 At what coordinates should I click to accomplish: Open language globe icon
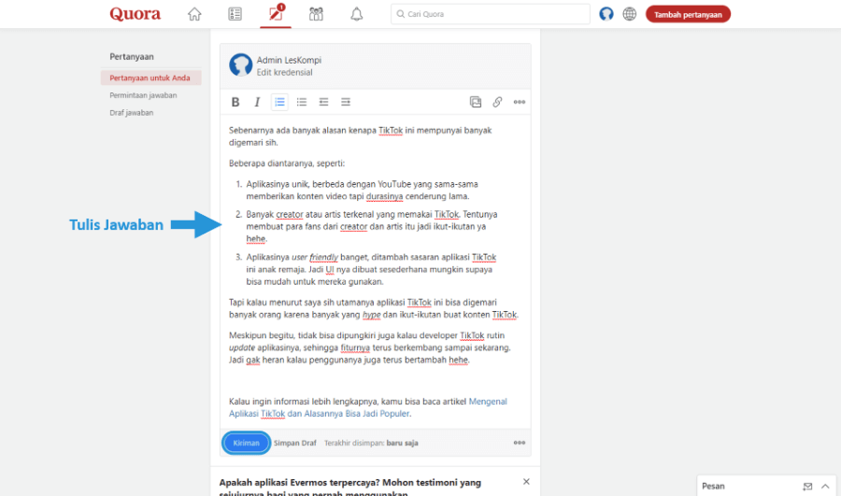[x=630, y=14]
